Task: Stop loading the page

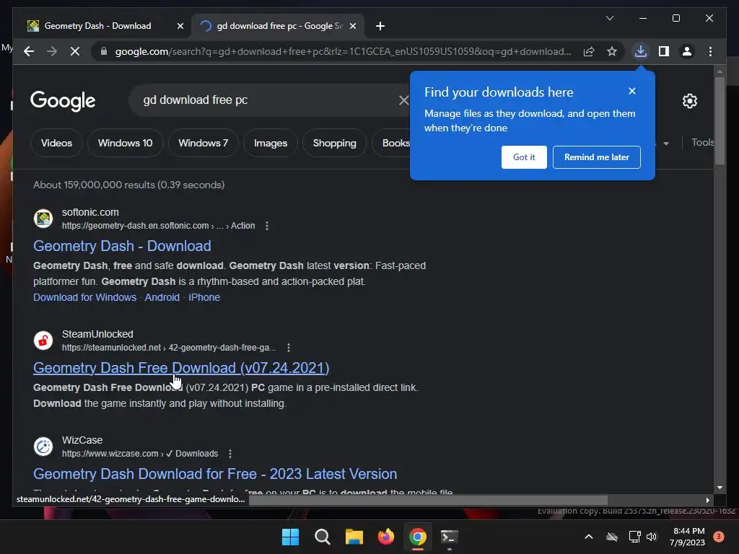Action: (75, 51)
